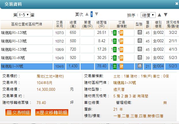179x124 pixels.
Task: Click area cell 17.28
Action: [102, 49]
